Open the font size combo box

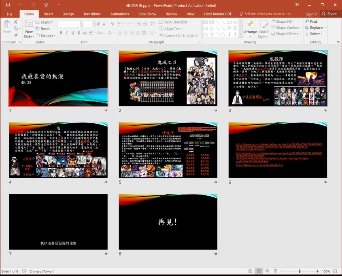pyautogui.click(x=89, y=24)
